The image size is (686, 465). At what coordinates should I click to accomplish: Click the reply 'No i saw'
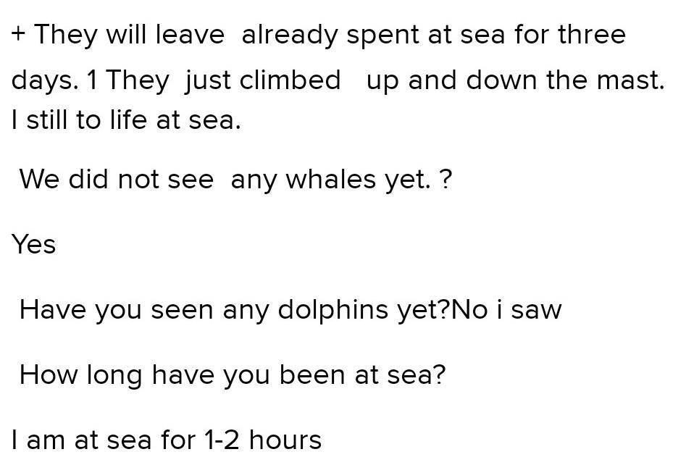(507, 310)
